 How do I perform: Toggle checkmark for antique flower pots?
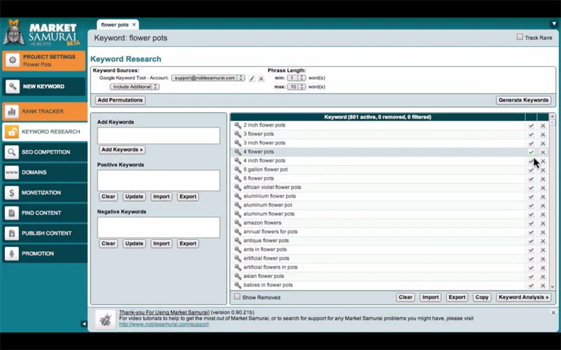tap(531, 241)
